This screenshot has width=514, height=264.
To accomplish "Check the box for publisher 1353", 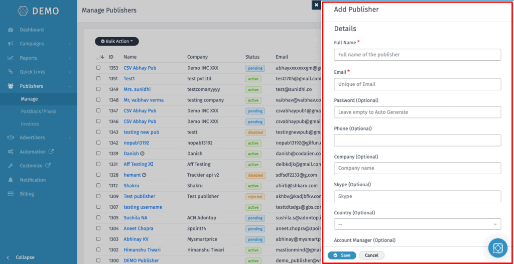I will pyautogui.click(x=98, y=68).
